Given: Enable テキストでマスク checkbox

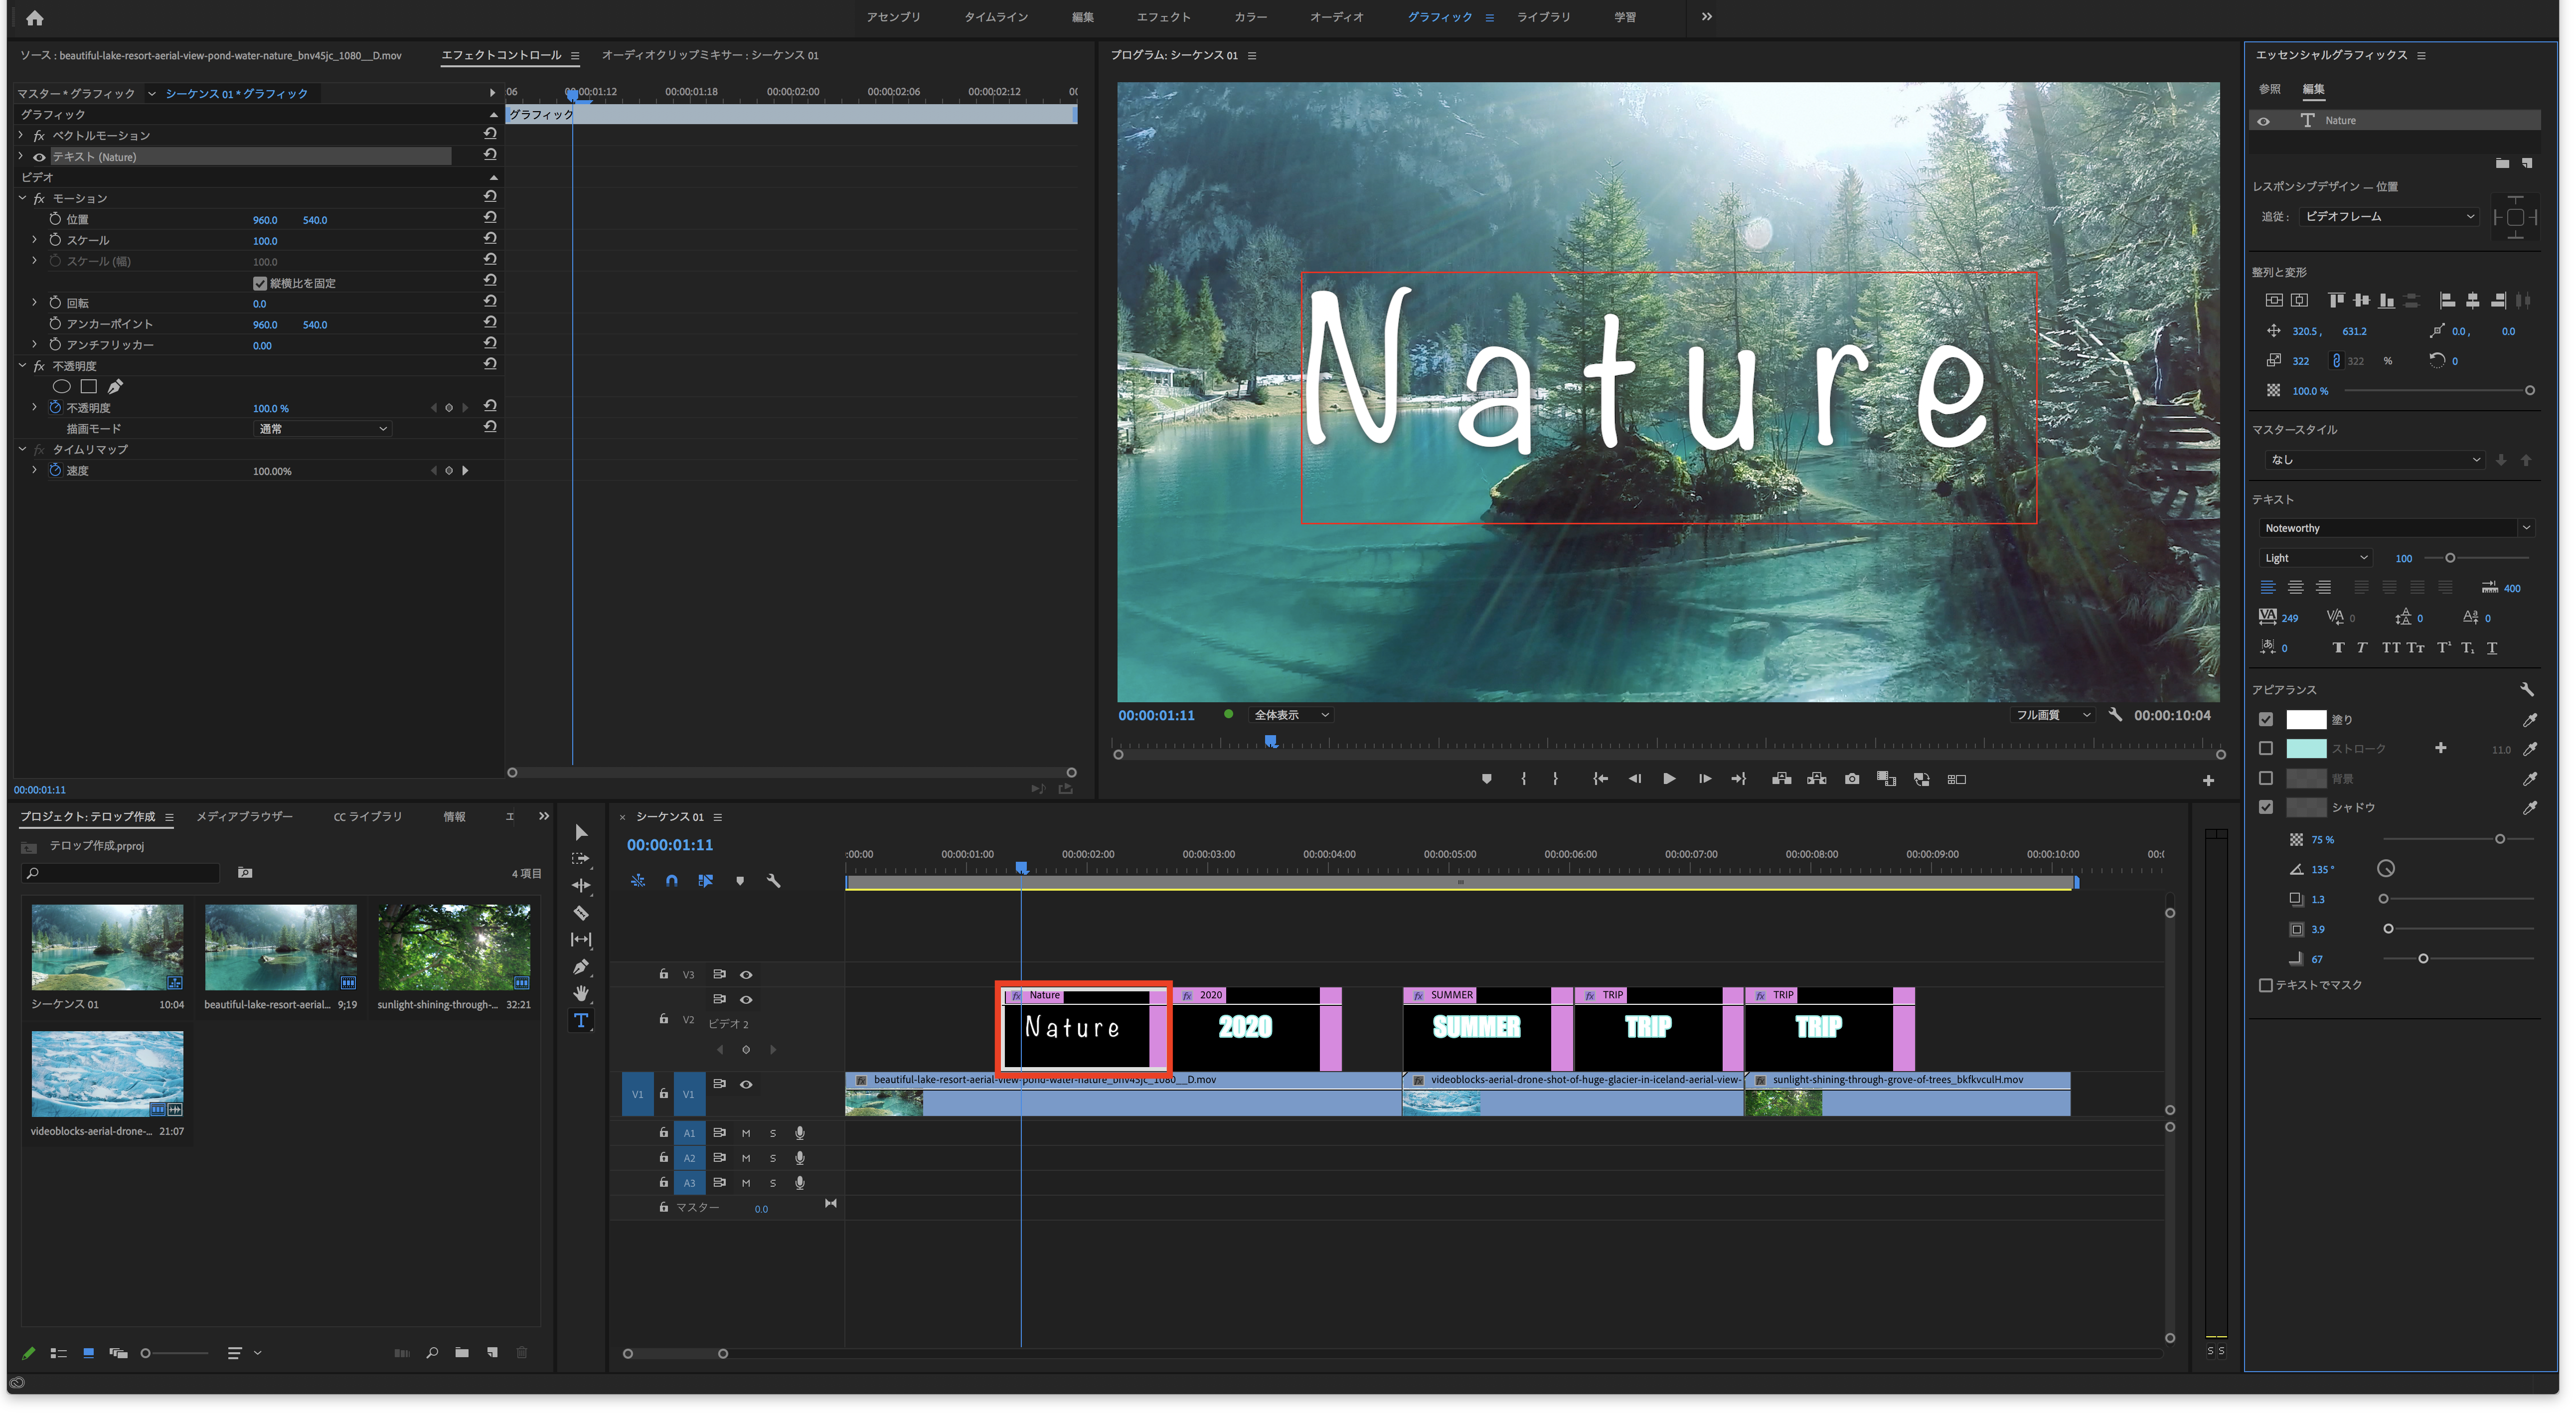Looking at the screenshot, I should point(2266,985).
